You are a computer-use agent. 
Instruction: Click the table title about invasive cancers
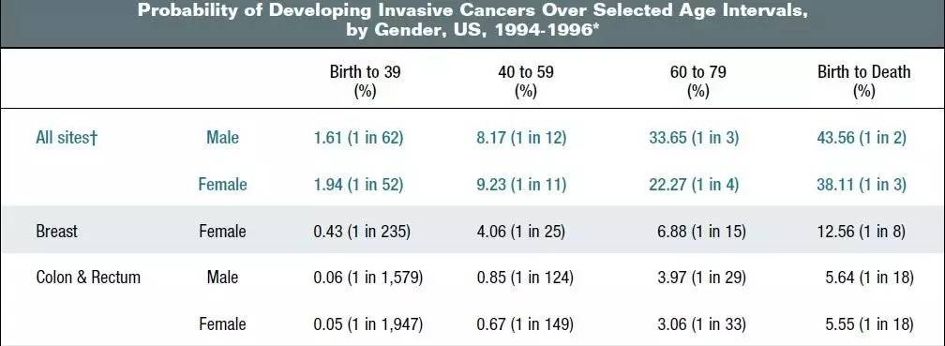click(x=472, y=20)
